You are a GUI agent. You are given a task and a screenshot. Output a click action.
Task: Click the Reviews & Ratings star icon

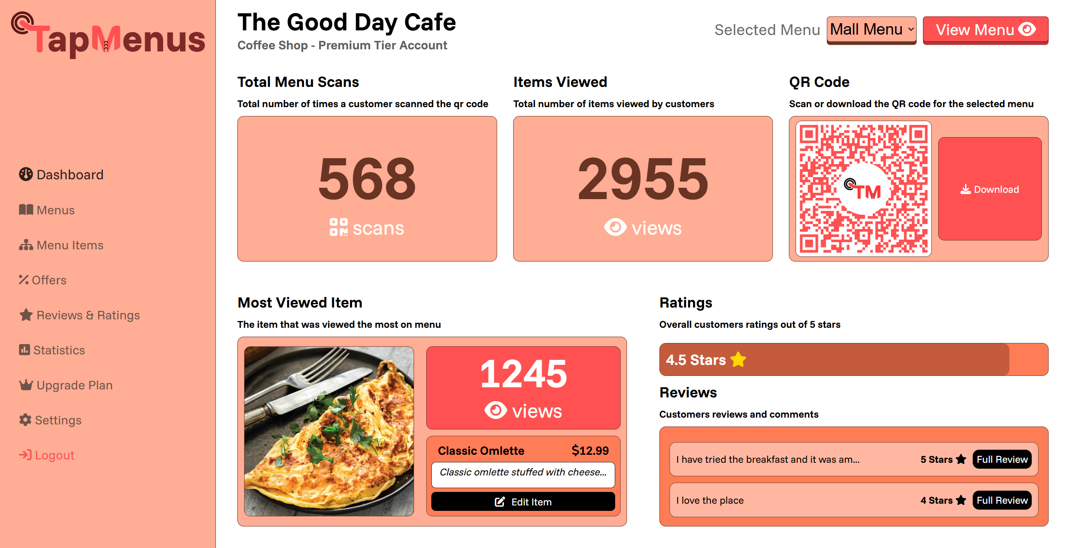click(26, 315)
